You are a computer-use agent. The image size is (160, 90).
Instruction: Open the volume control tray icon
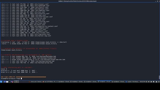point(149,82)
